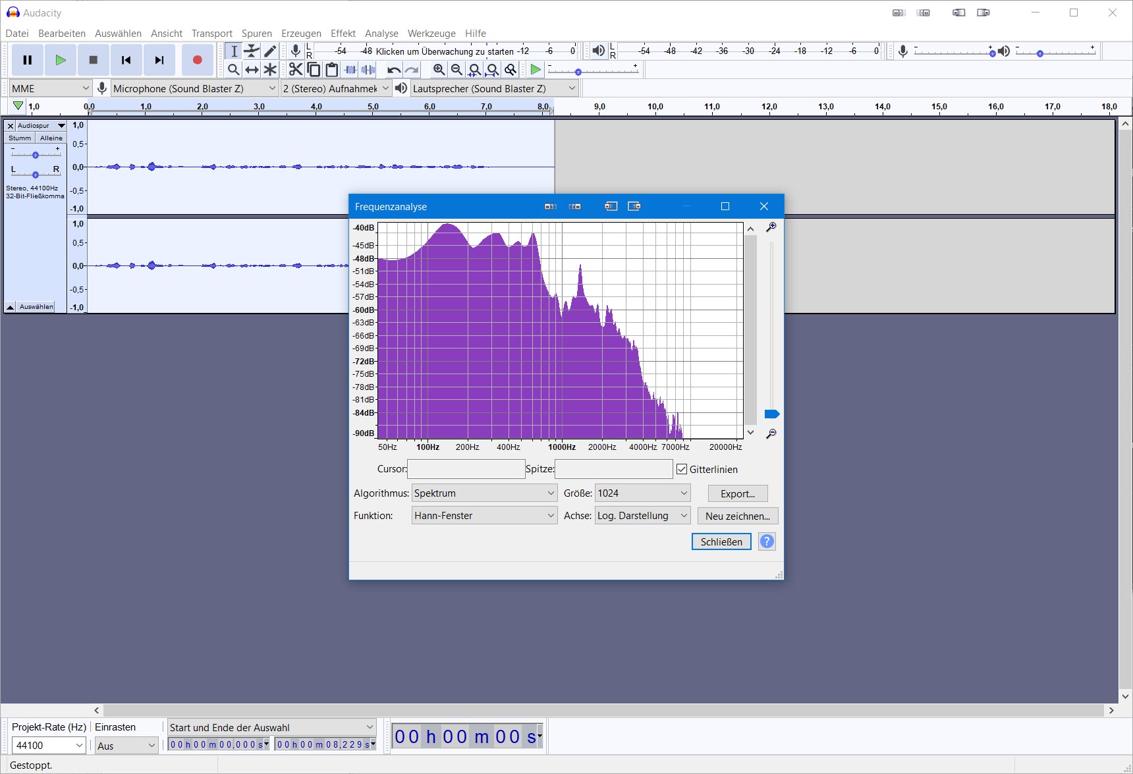Copy selection with the copy icon
Image resolution: width=1133 pixels, height=774 pixels.
[x=314, y=69]
